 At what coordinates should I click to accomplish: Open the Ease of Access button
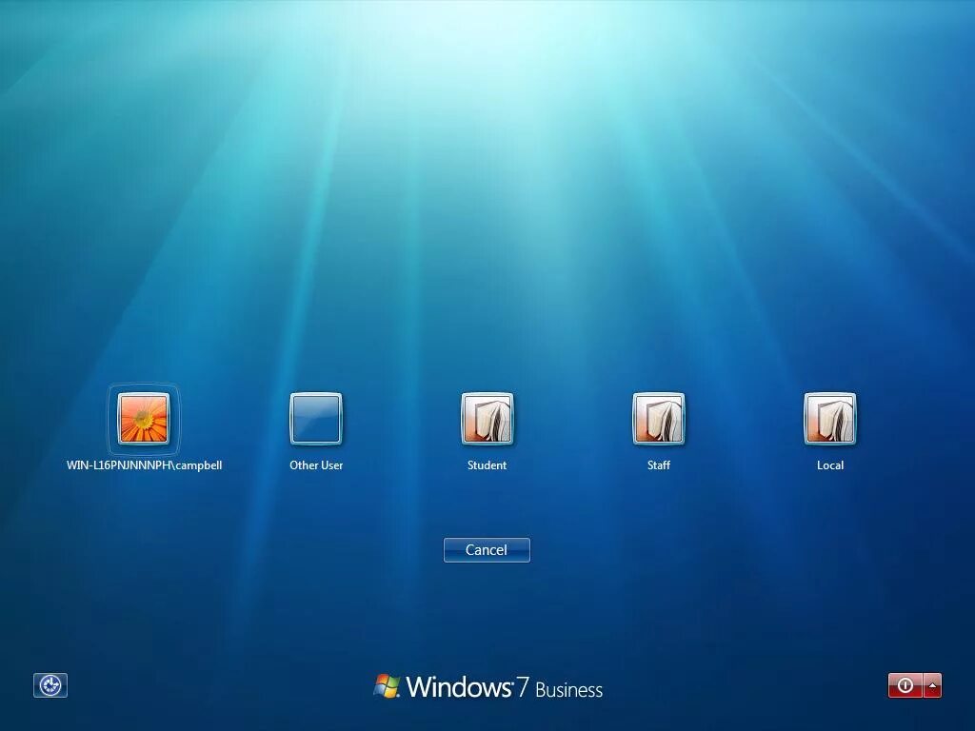tap(50, 685)
